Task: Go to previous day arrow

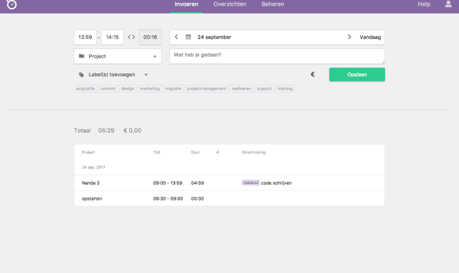Action: coord(176,37)
